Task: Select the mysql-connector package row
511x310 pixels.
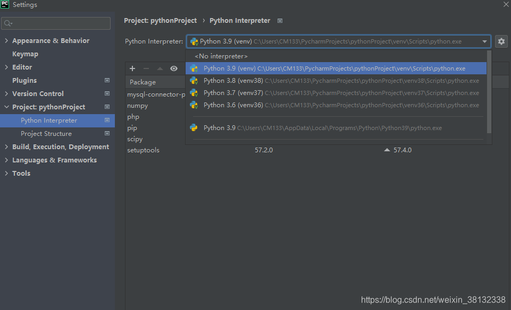Action: click(156, 94)
